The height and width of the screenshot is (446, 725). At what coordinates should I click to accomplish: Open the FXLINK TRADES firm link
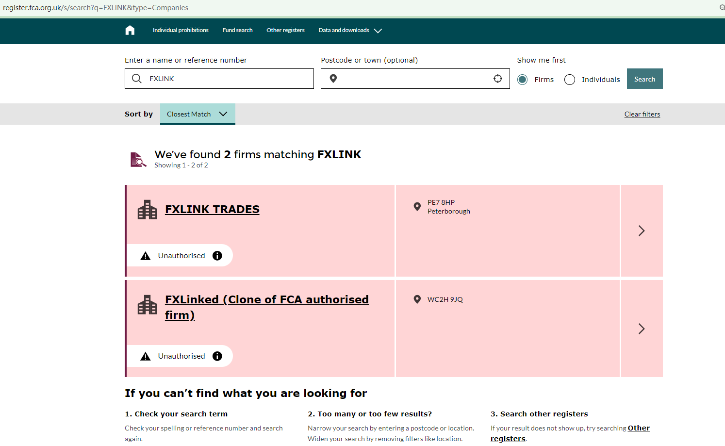click(212, 209)
